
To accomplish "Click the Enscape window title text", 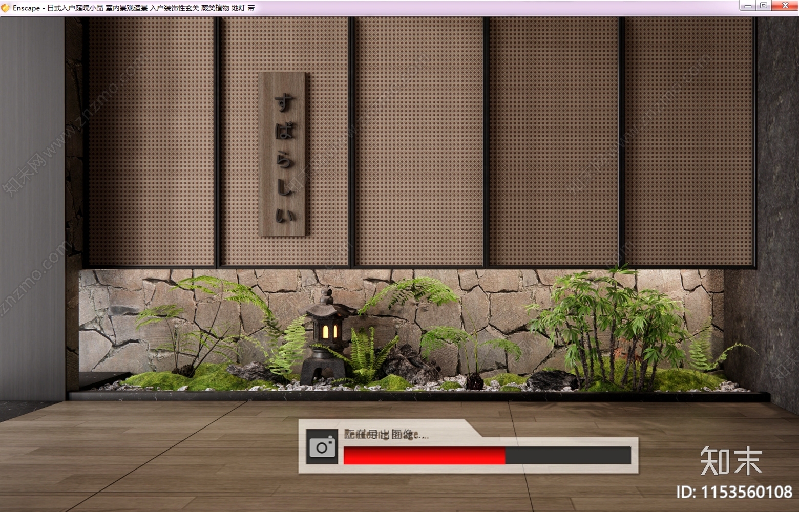I will pyautogui.click(x=134, y=8).
